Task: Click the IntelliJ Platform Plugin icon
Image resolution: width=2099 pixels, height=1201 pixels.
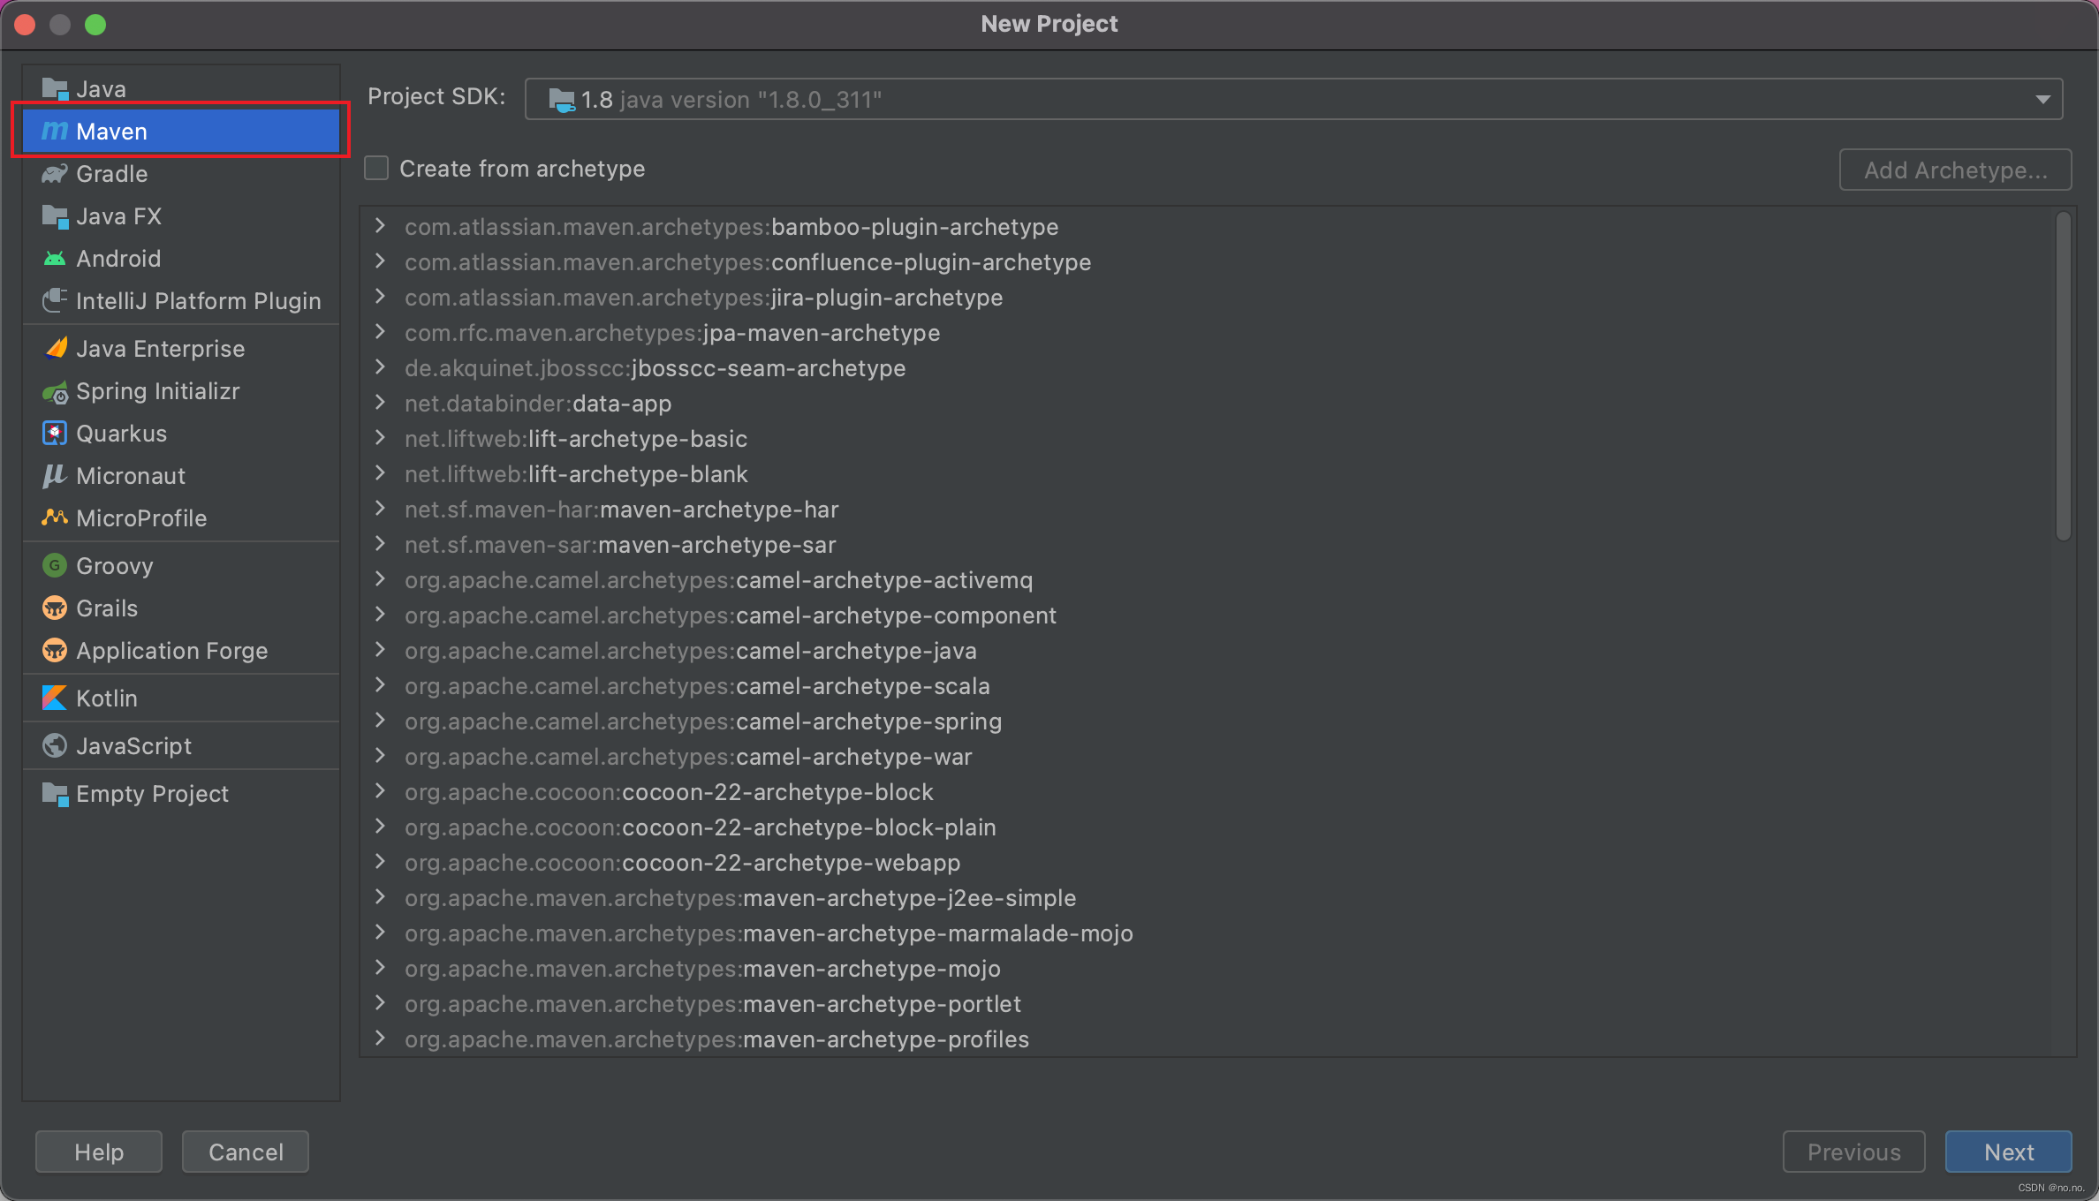Action: pyautogui.click(x=55, y=301)
